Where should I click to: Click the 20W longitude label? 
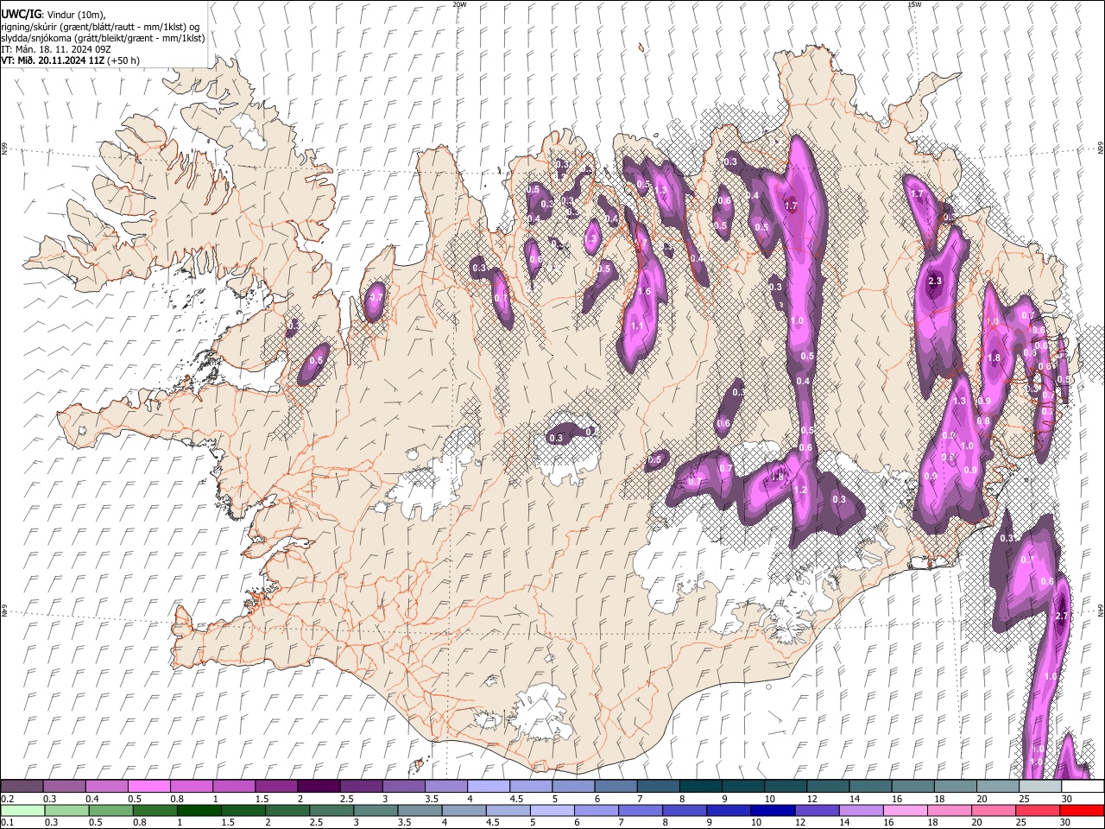(x=459, y=4)
